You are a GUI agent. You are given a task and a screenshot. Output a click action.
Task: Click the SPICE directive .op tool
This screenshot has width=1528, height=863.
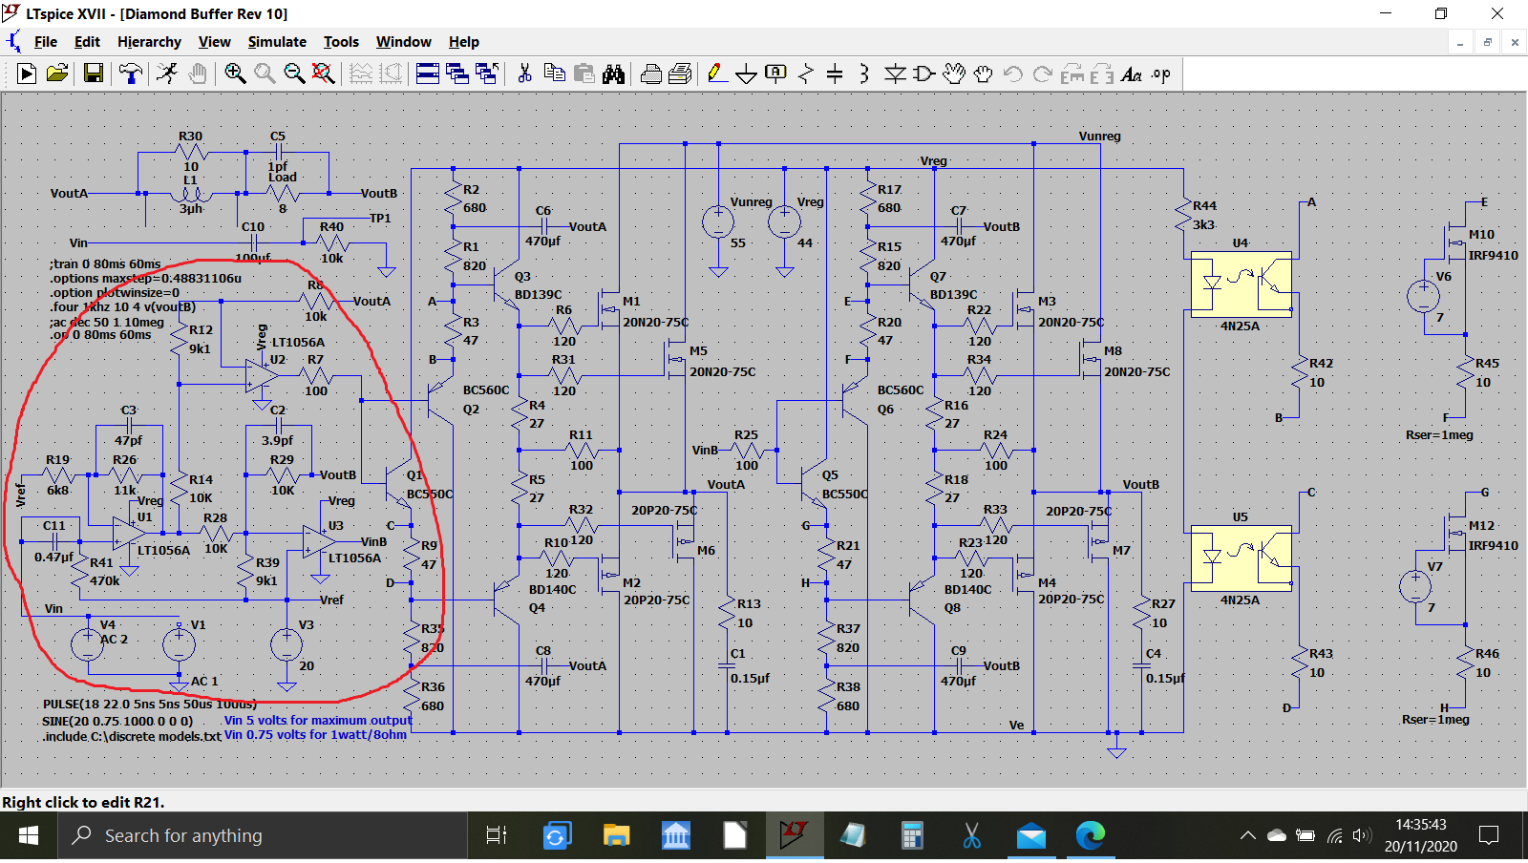(1161, 74)
